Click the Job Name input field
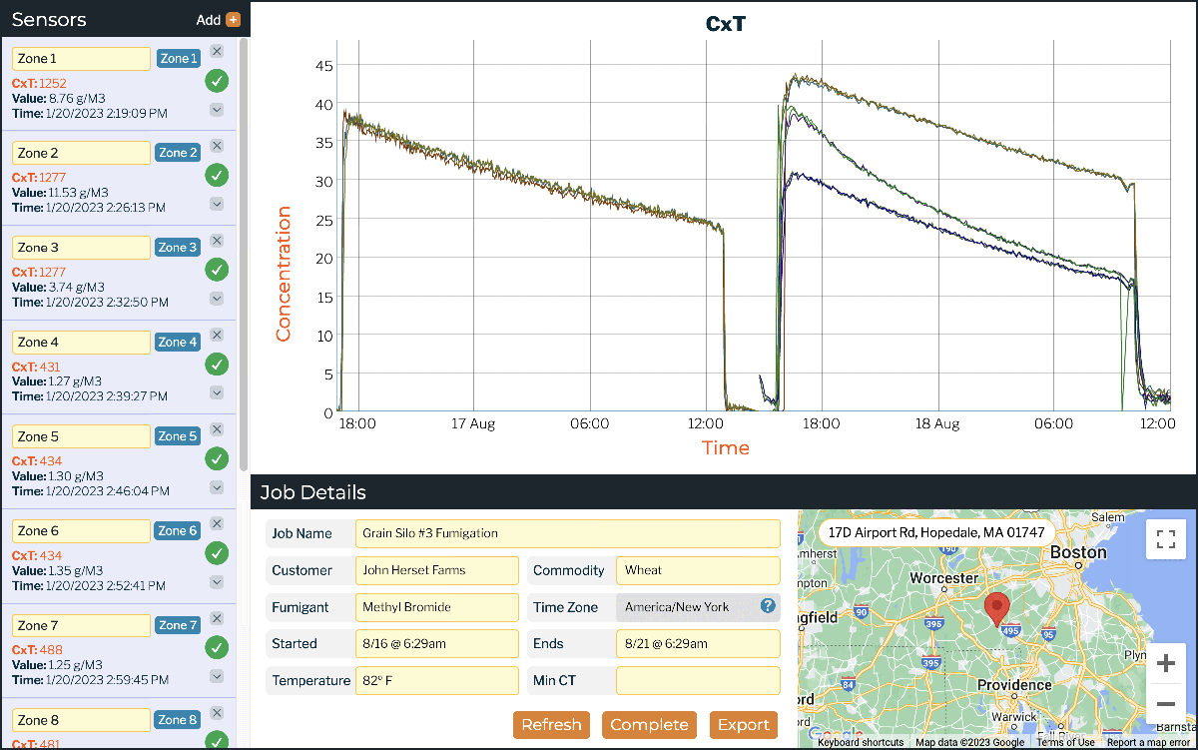 (x=567, y=533)
